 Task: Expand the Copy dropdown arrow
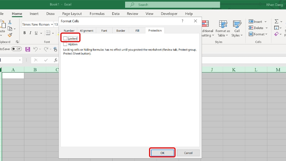pyautogui.click(x=15, y=29)
